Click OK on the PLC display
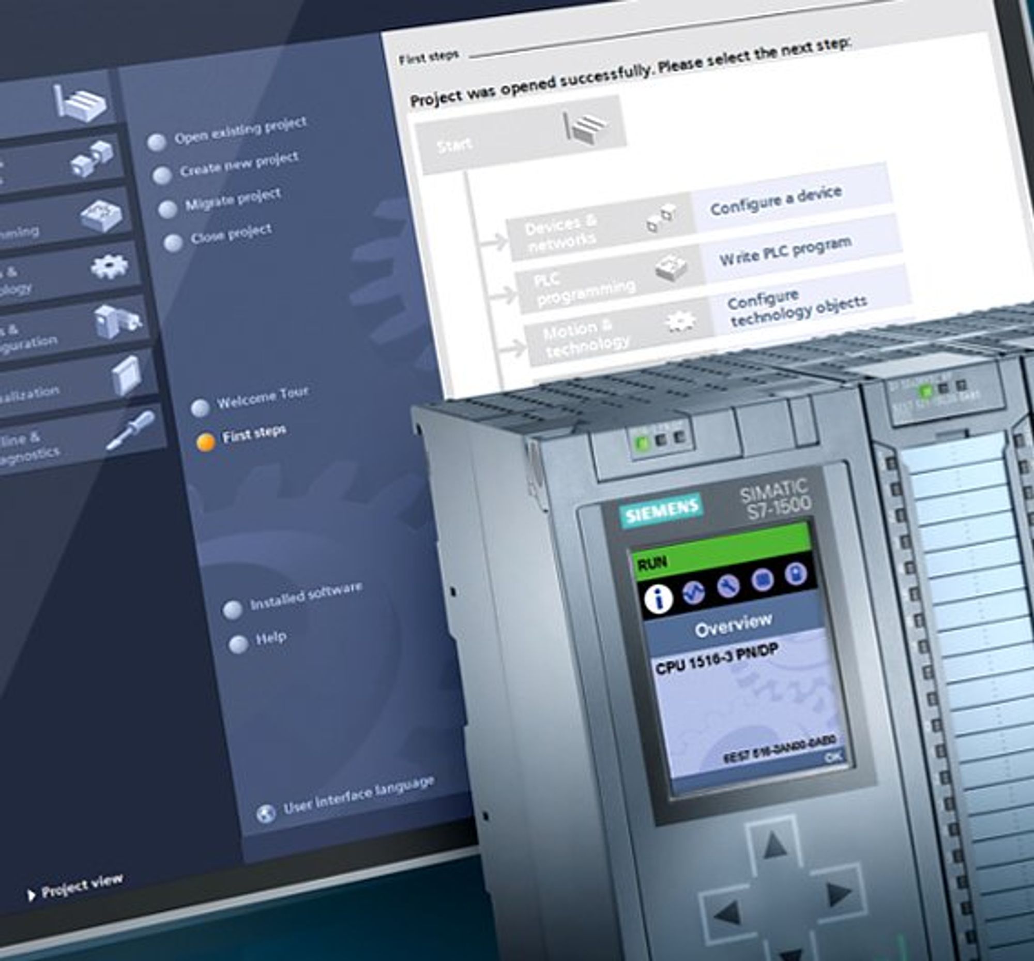Viewport: 1034px width, 961px height. click(833, 757)
